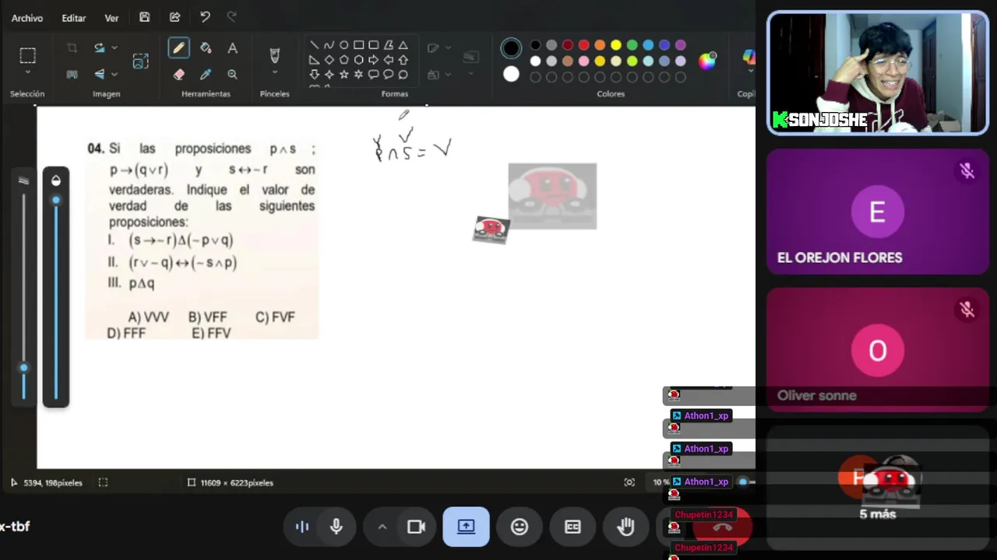
Task: Select the EL OREJON FLORES participant tile
Action: click(878, 212)
